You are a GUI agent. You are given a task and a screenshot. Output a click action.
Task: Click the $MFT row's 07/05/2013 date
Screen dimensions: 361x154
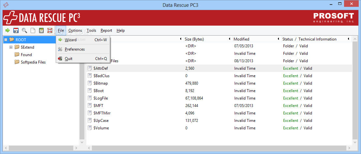[244, 106]
